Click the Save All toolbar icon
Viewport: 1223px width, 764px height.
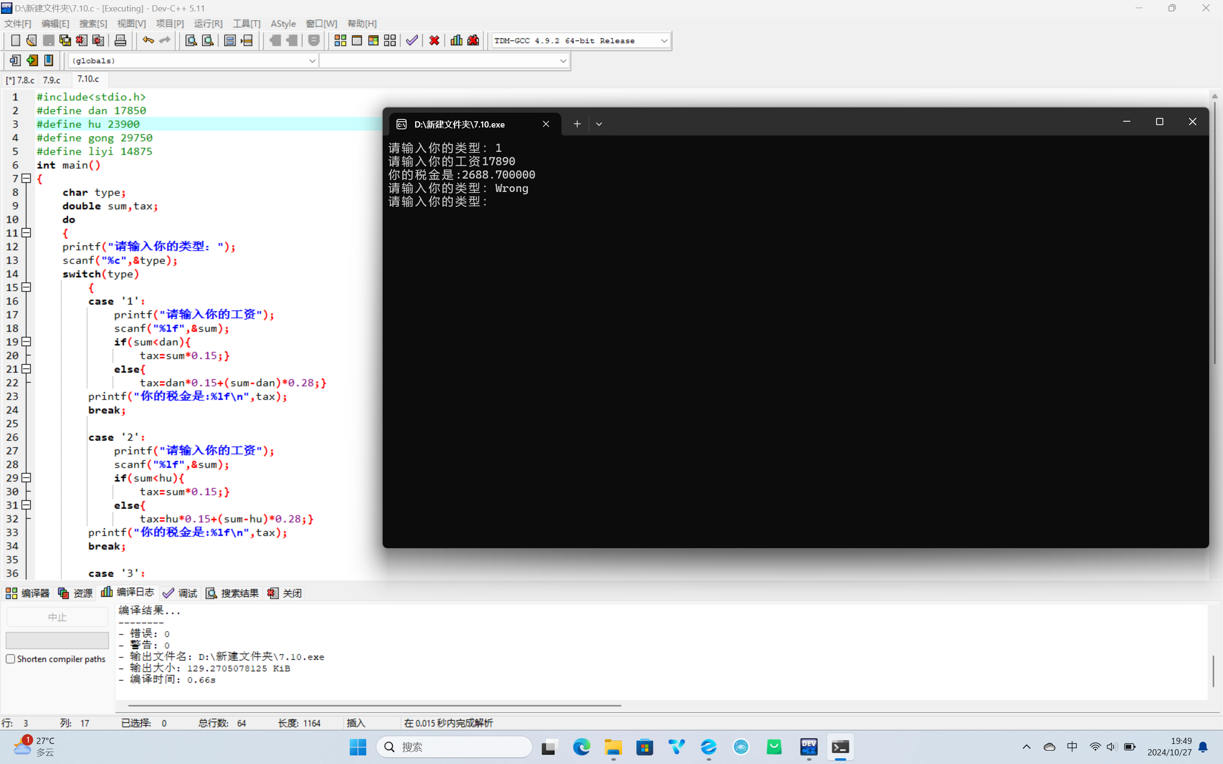[65, 41]
